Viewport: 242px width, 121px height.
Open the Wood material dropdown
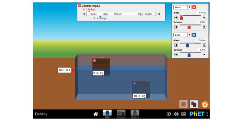[x=182, y=7]
